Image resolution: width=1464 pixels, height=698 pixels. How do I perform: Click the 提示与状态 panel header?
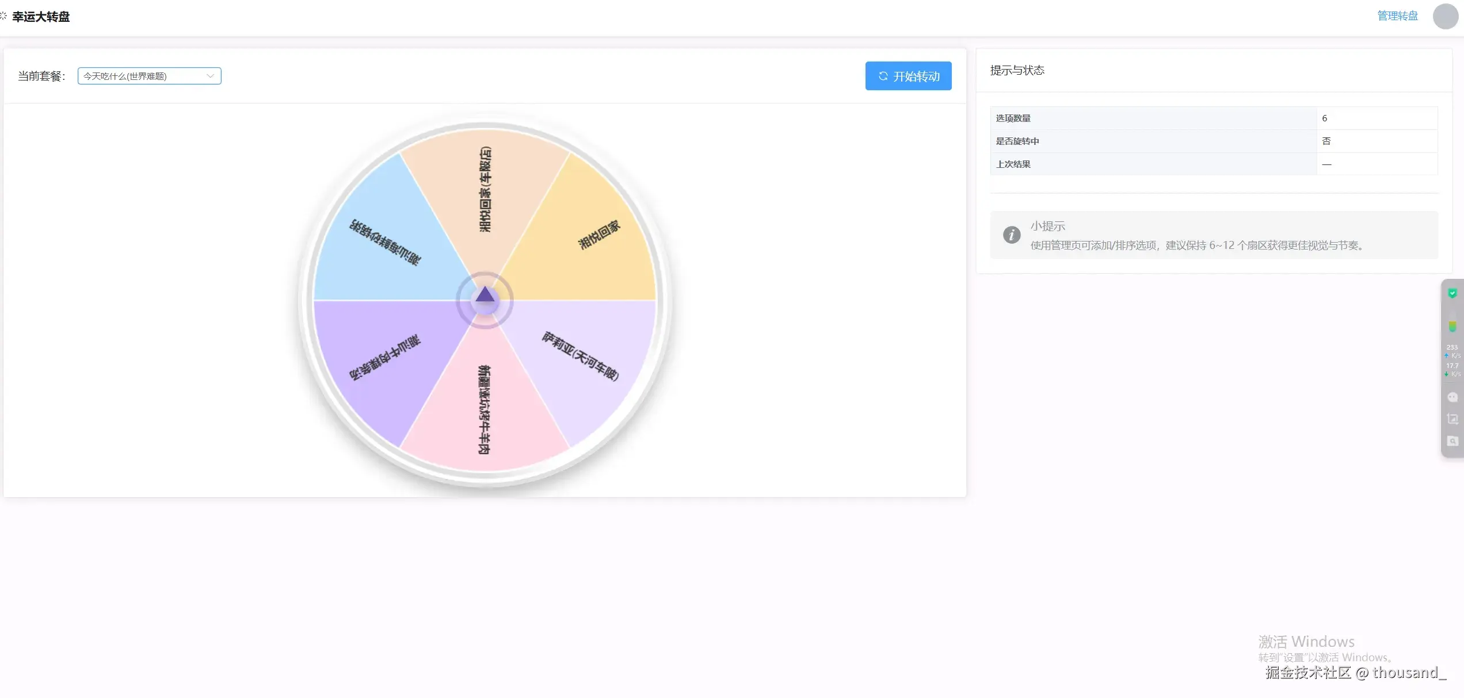(1017, 70)
